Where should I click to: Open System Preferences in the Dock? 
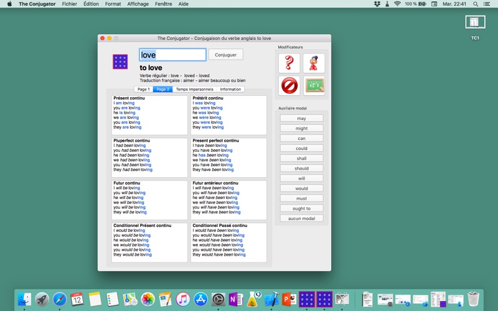pyautogui.click(x=218, y=299)
